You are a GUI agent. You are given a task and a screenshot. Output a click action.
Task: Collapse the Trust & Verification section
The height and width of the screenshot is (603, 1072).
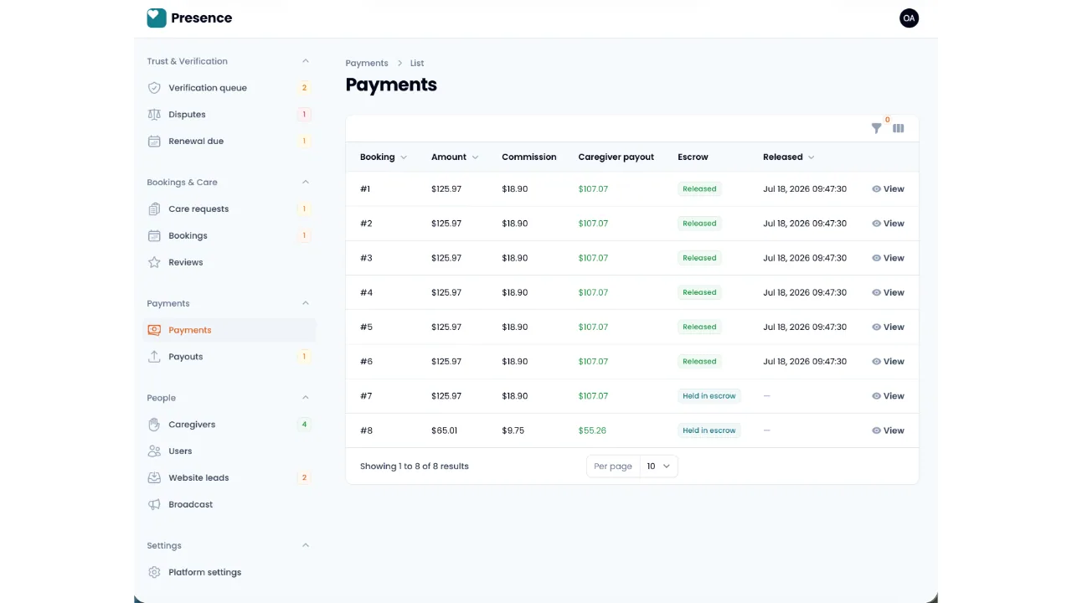[306, 61]
